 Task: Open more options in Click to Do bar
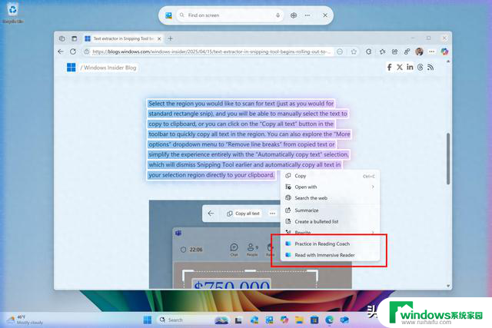[x=307, y=15]
